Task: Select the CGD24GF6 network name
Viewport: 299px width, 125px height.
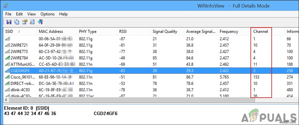Action: coord(20,71)
